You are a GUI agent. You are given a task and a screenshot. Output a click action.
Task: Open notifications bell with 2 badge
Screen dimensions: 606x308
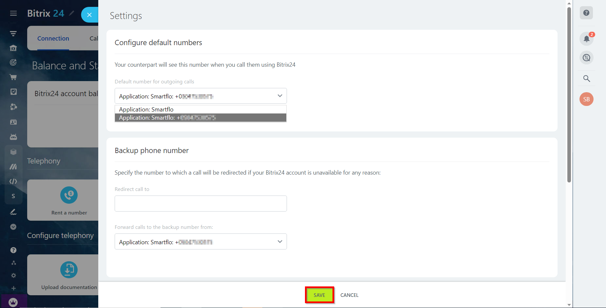click(x=586, y=39)
